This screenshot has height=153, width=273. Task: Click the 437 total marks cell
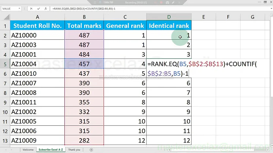click(x=84, y=73)
